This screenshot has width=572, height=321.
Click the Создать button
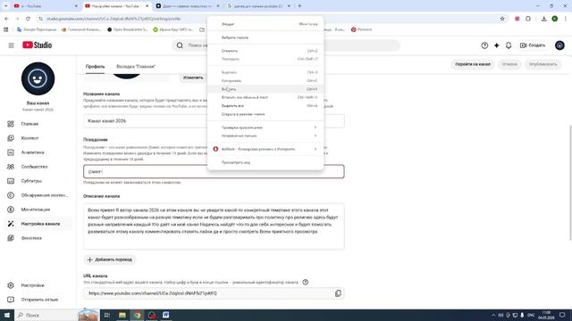tap(533, 45)
